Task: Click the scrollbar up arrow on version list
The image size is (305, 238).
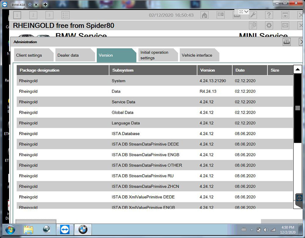Action: tap(298, 69)
